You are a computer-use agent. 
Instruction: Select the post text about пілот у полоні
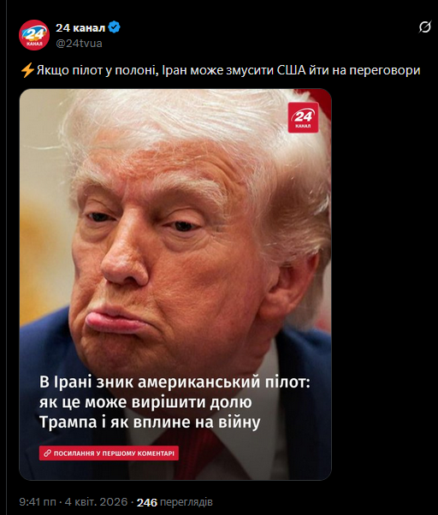(221, 70)
